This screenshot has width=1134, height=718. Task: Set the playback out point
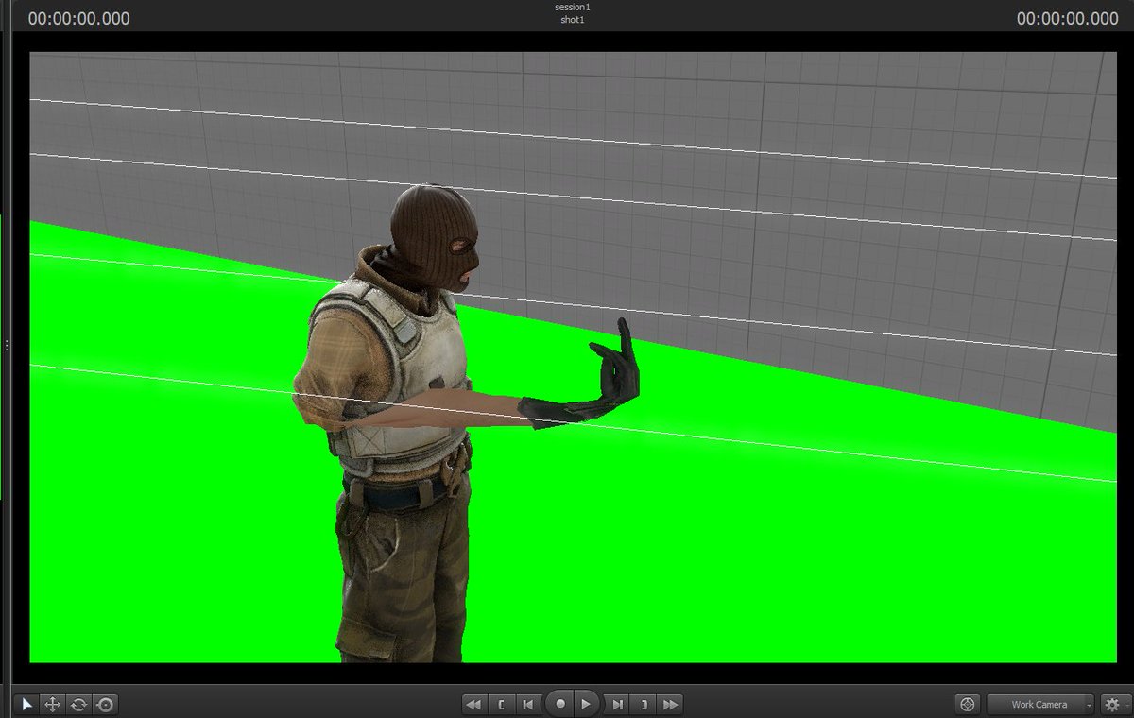point(644,704)
